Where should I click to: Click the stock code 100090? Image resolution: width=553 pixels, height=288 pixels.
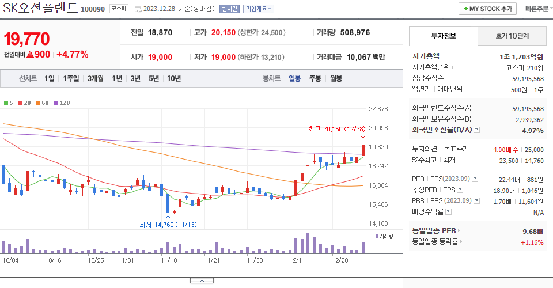click(93, 9)
